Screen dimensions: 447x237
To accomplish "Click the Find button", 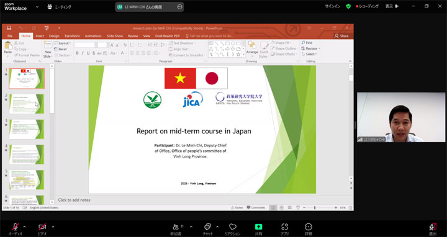I will click(x=307, y=43).
